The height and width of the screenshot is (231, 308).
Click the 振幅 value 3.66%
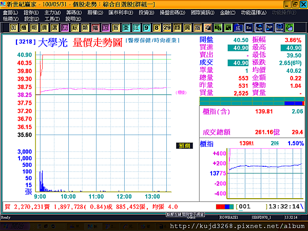(x=293, y=40)
